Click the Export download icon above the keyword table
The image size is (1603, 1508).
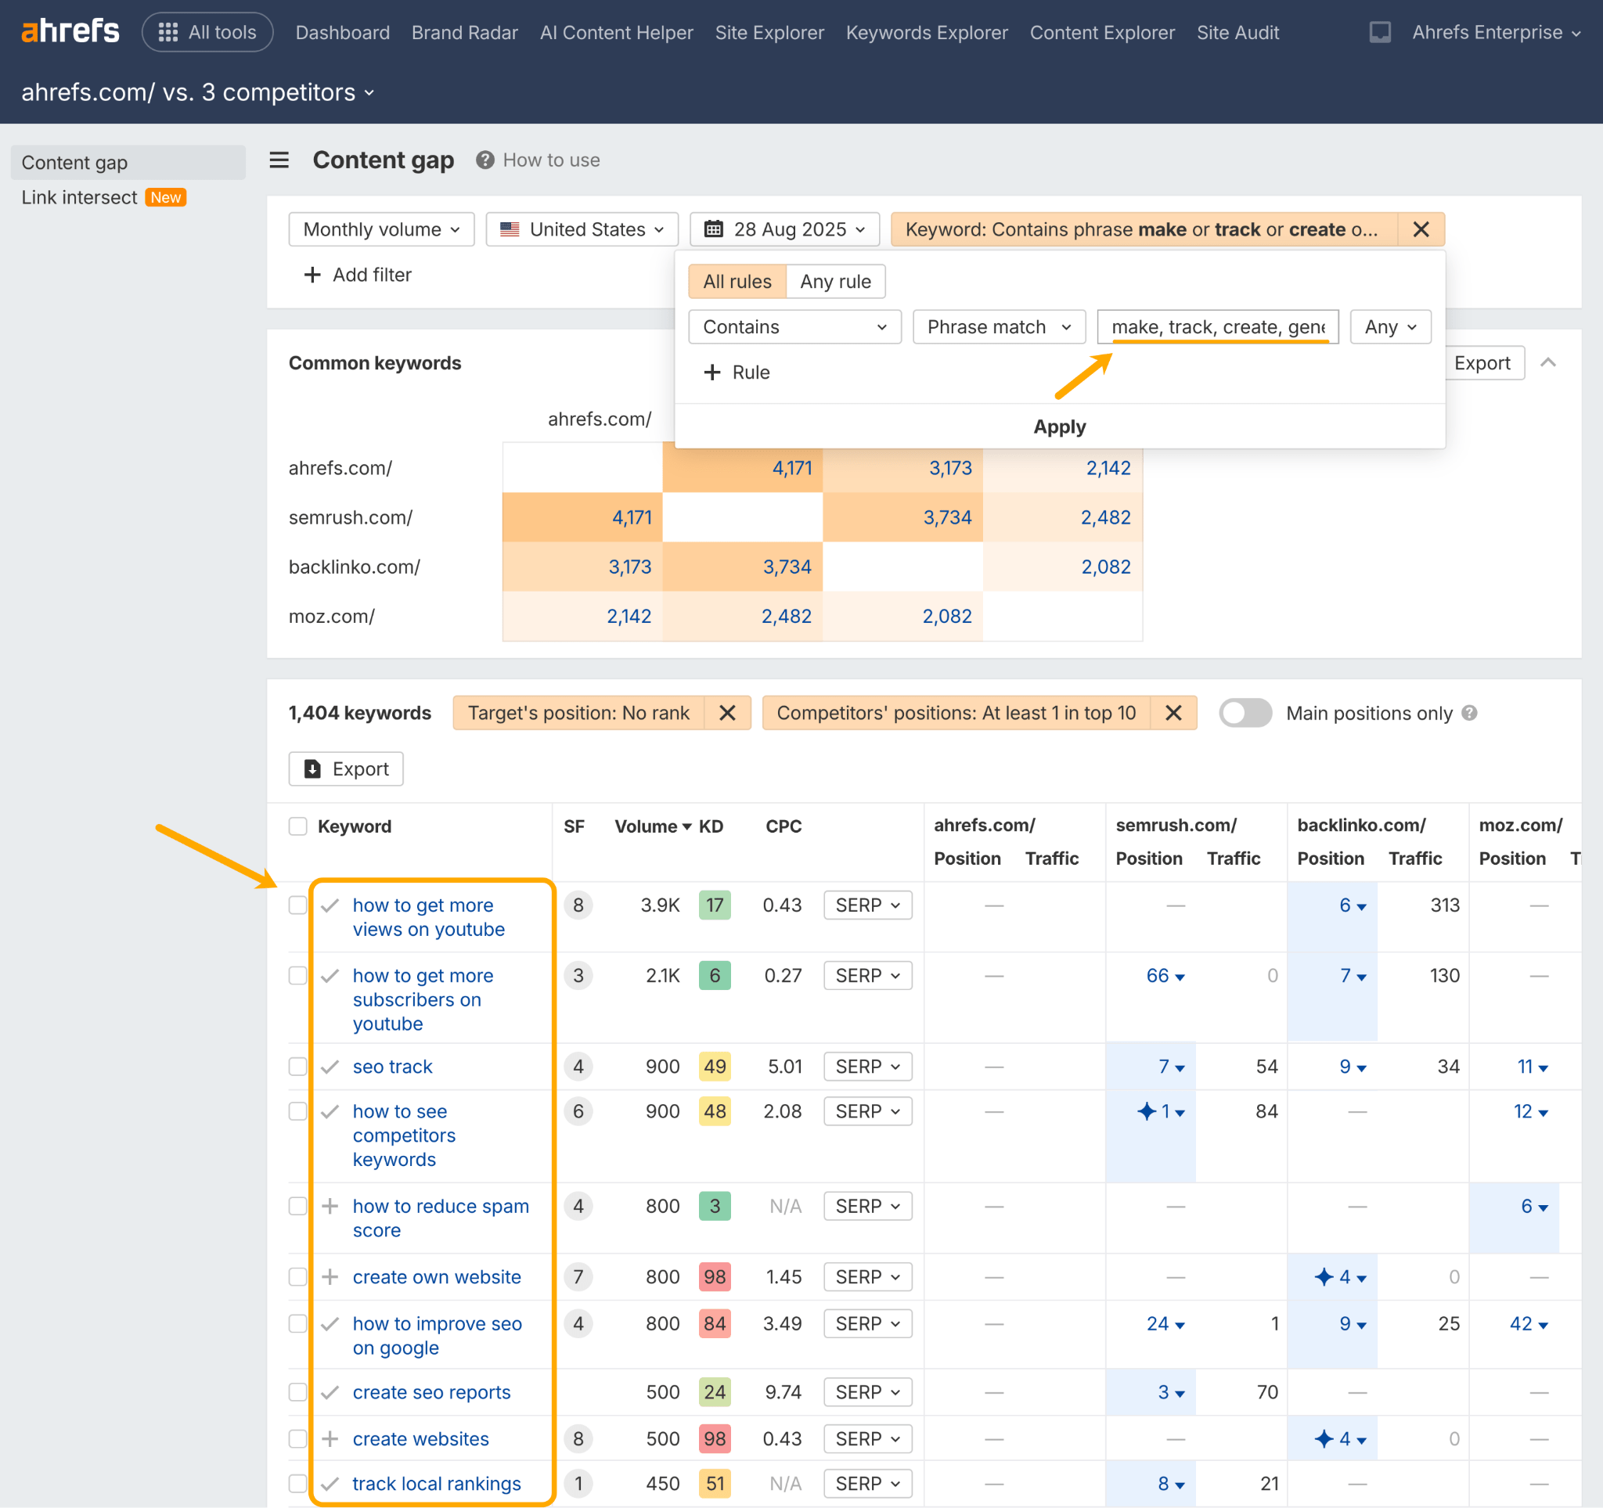point(314,769)
